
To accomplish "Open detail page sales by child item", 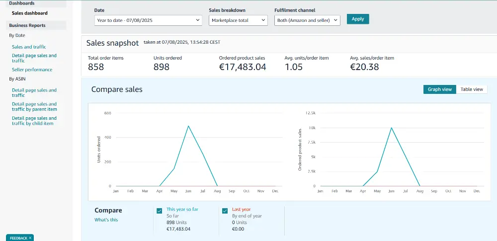I will [34, 121].
